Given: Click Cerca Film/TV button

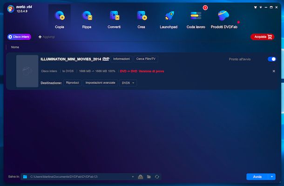Looking at the screenshot, I should (146, 59).
